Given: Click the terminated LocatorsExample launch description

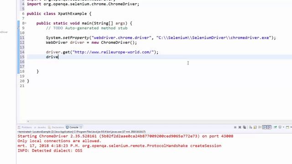Looking at the screenshot, I should tap(82, 132).
